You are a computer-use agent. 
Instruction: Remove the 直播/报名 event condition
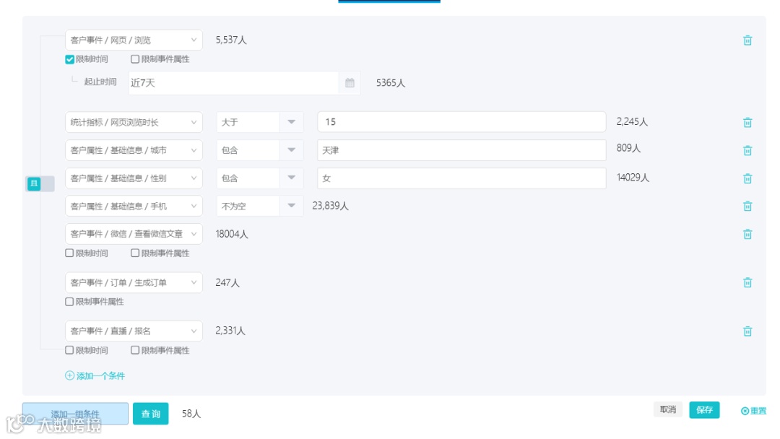pyautogui.click(x=747, y=331)
